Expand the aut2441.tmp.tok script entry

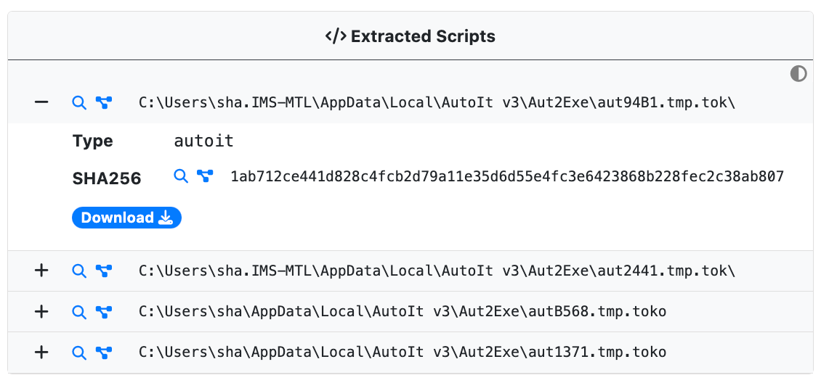coord(42,271)
